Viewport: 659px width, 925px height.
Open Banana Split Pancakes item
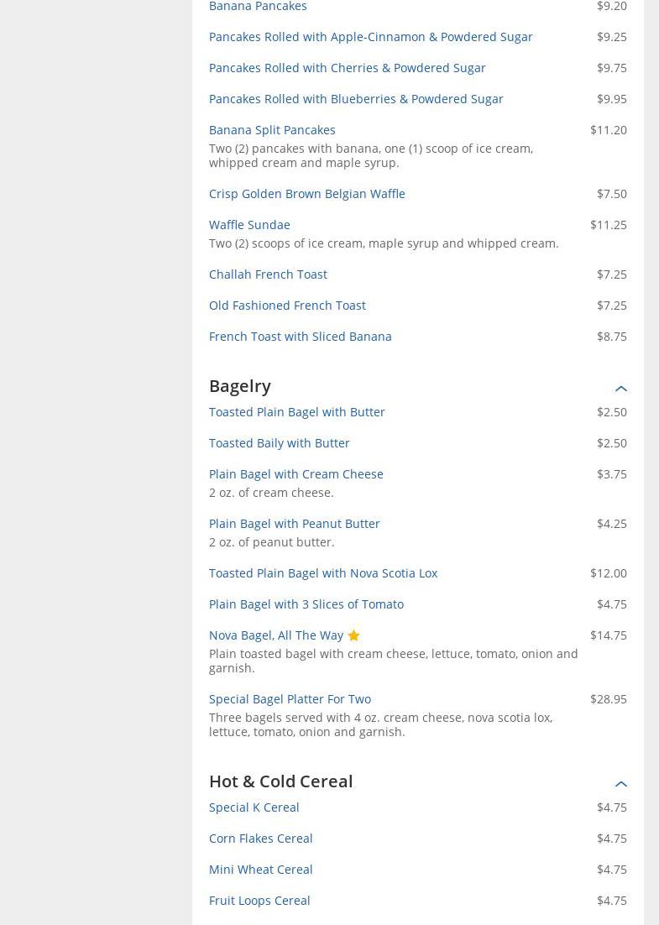click(272, 130)
